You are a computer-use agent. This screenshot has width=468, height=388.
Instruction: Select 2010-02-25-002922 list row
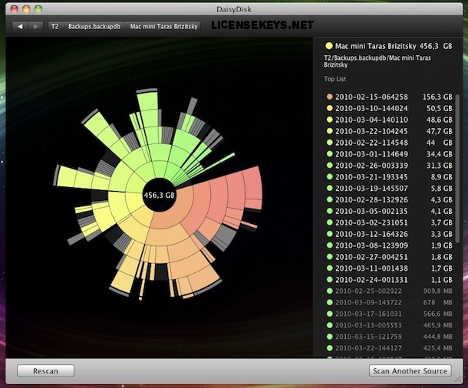click(x=389, y=291)
